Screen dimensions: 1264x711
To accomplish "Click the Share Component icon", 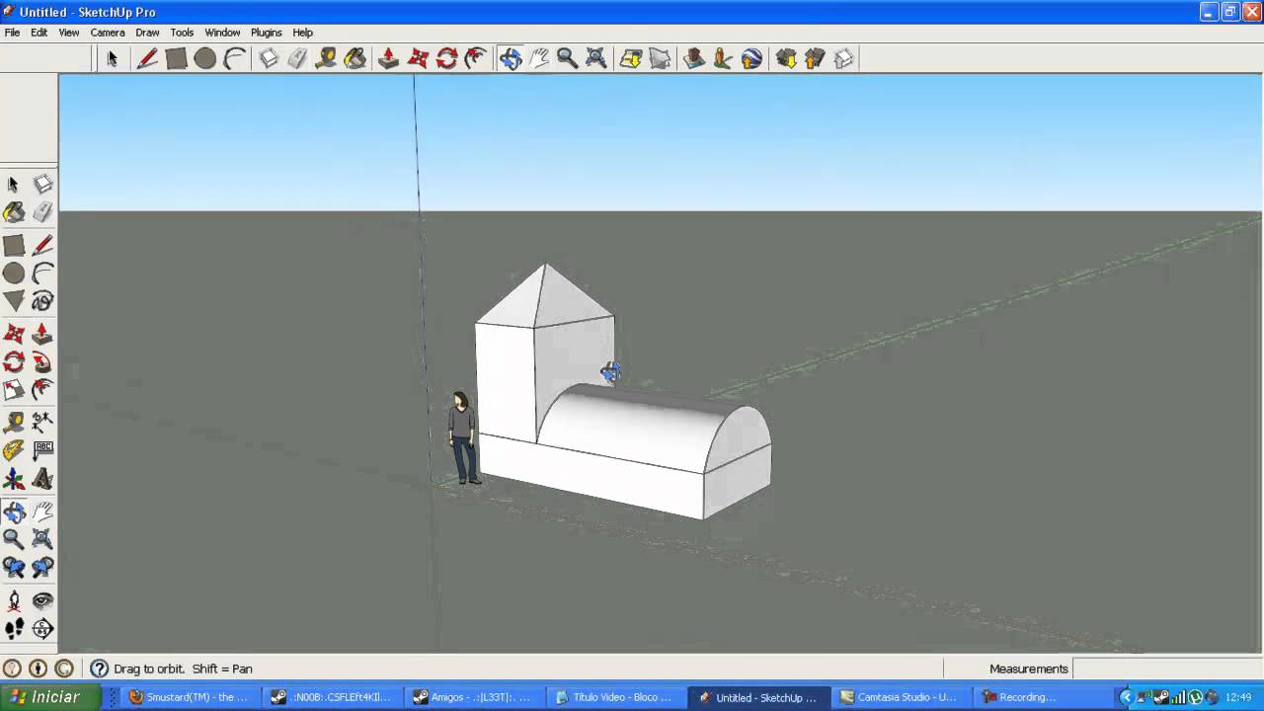I will click(x=843, y=58).
